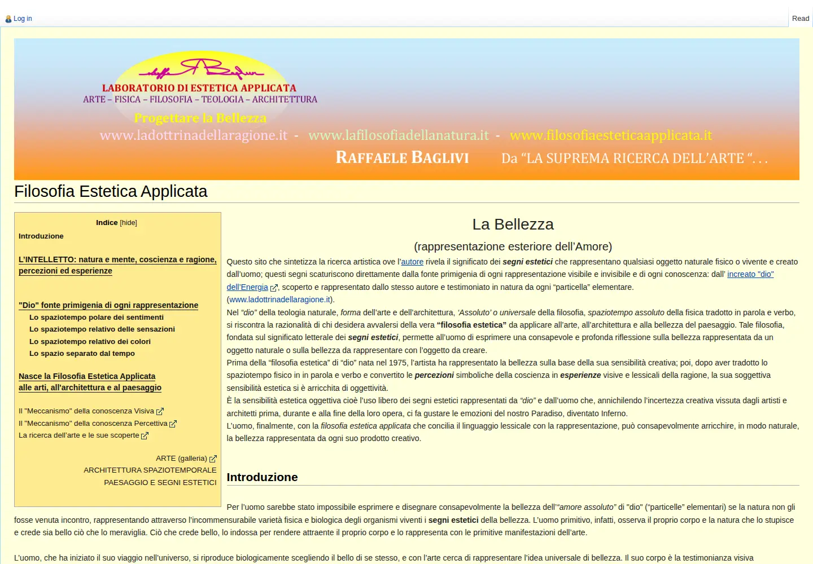Go to "Dio" fonte primigenia di ogni rappresentazione

108,305
